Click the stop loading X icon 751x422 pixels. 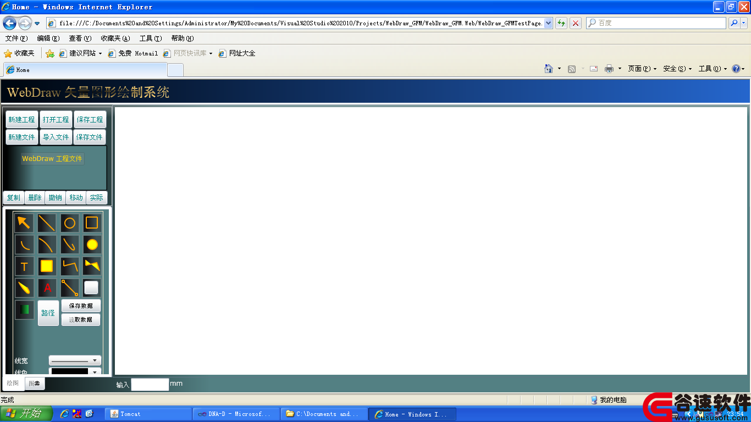pyautogui.click(x=576, y=23)
